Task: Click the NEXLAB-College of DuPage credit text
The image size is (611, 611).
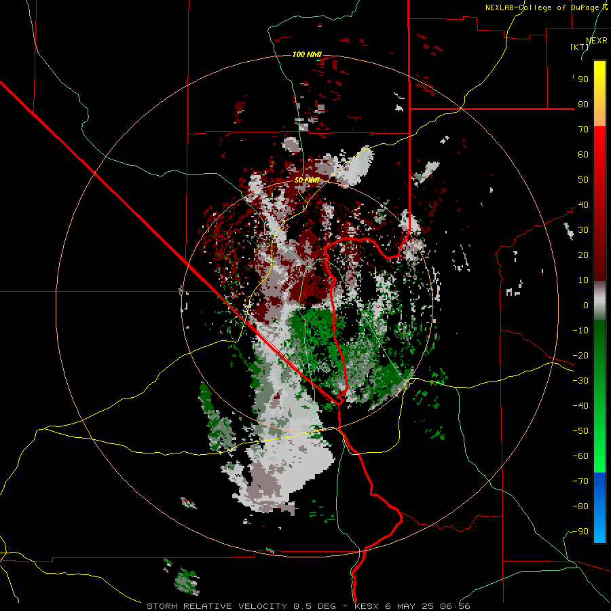Action: tap(546, 7)
